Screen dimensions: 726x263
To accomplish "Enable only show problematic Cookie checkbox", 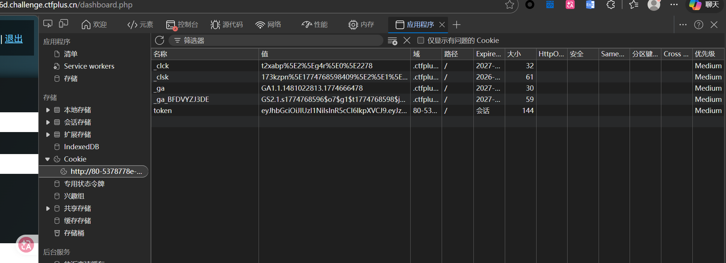I will (x=421, y=40).
